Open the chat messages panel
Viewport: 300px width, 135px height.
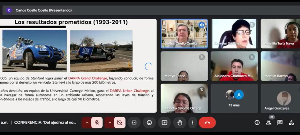click(x=280, y=123)
